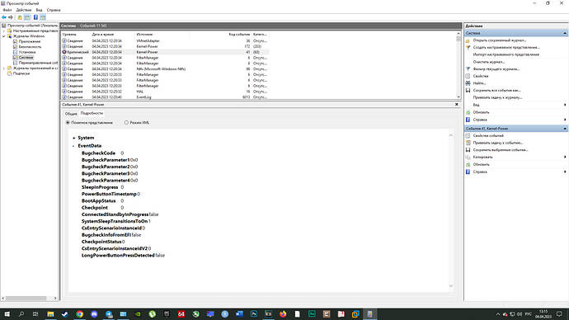Screen dimensions: 569x320
Task: Select the XML view radio button
Action: [126, 123]
